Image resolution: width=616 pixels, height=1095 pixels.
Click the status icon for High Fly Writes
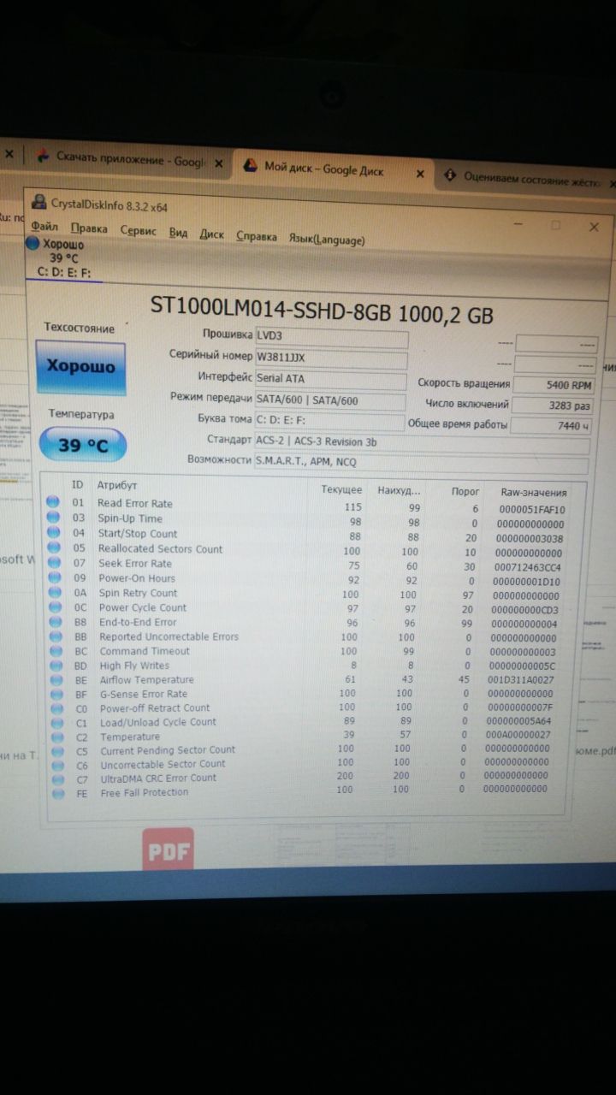click(56, 666)
